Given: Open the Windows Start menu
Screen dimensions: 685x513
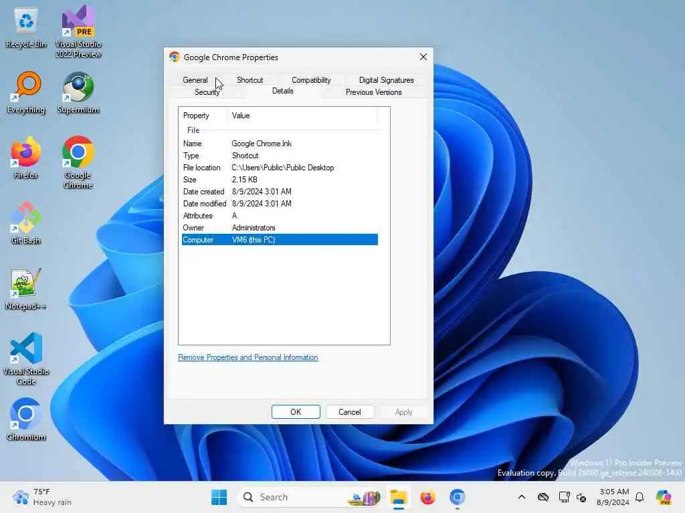Looking at the screenshot, I should point(219,497).
